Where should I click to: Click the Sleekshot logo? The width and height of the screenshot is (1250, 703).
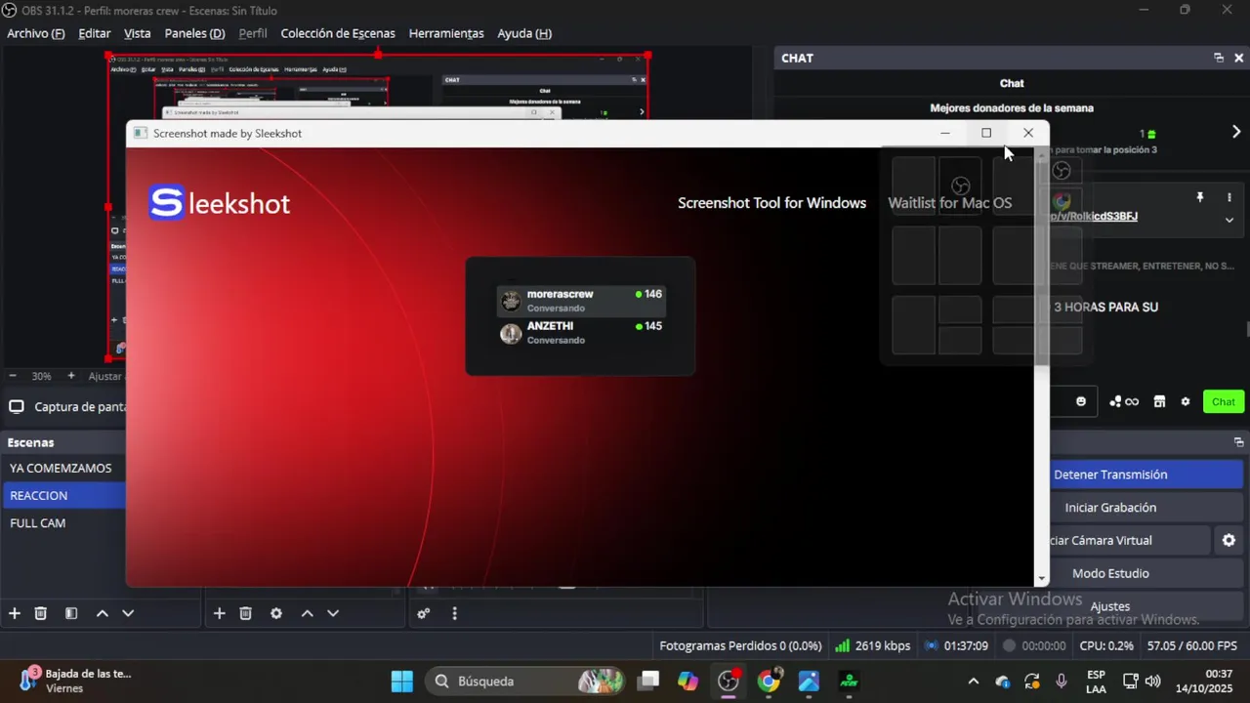pos(220,203)
